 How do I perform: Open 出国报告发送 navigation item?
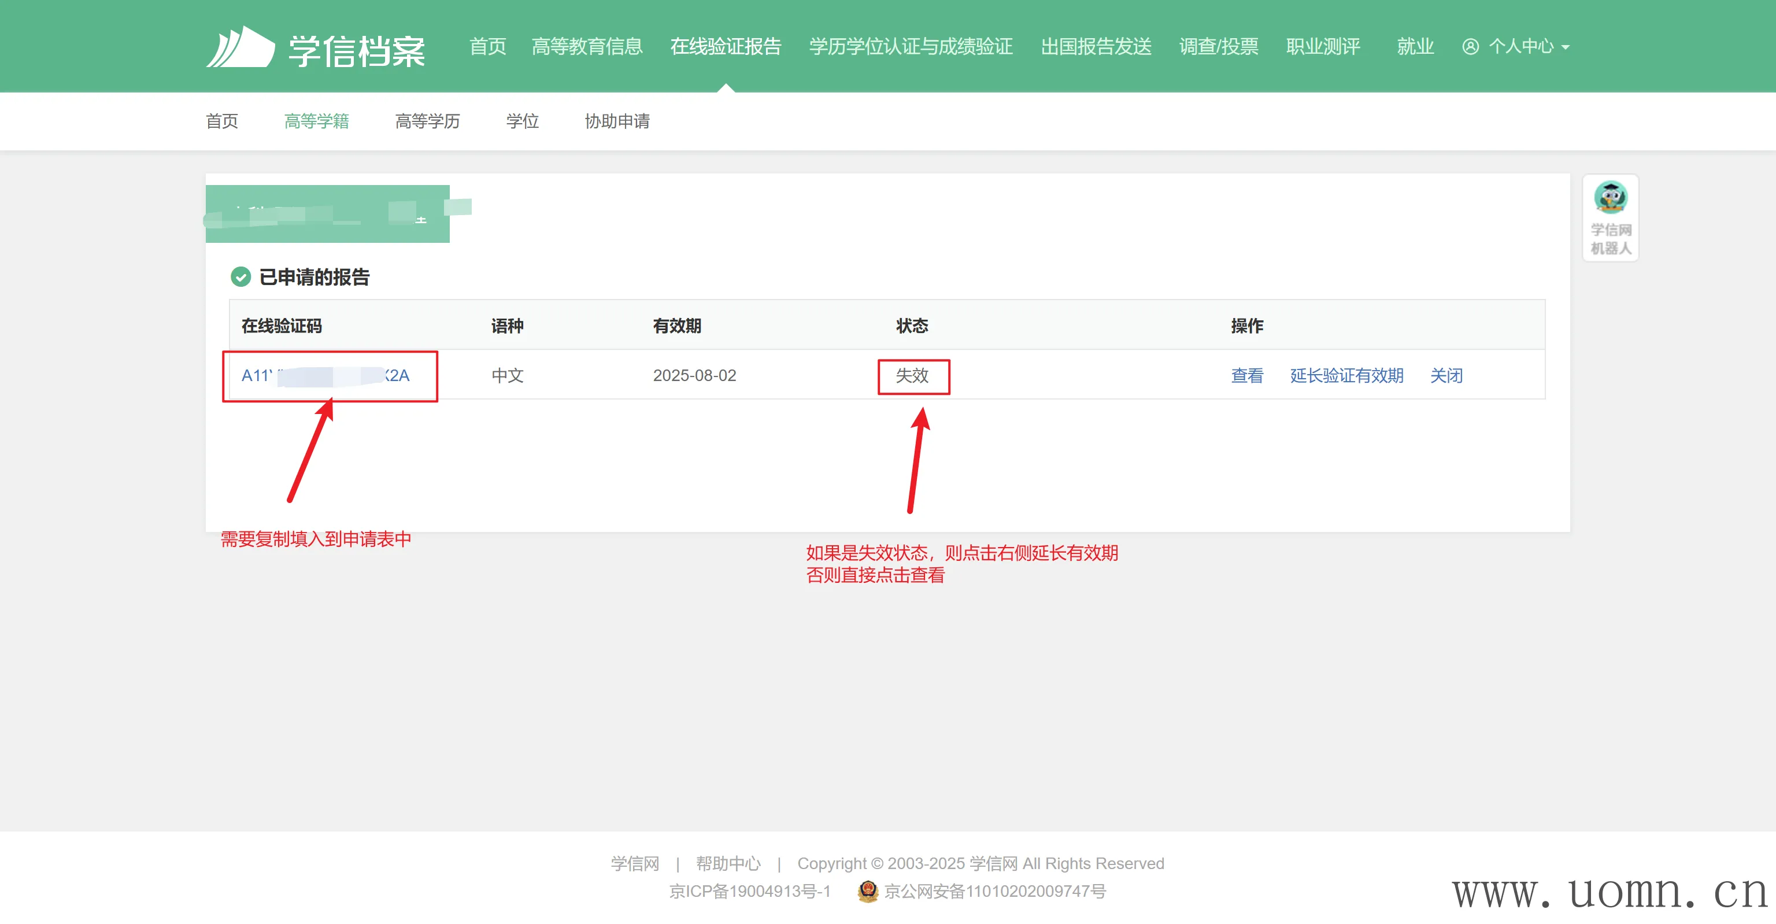[1096, 46]
